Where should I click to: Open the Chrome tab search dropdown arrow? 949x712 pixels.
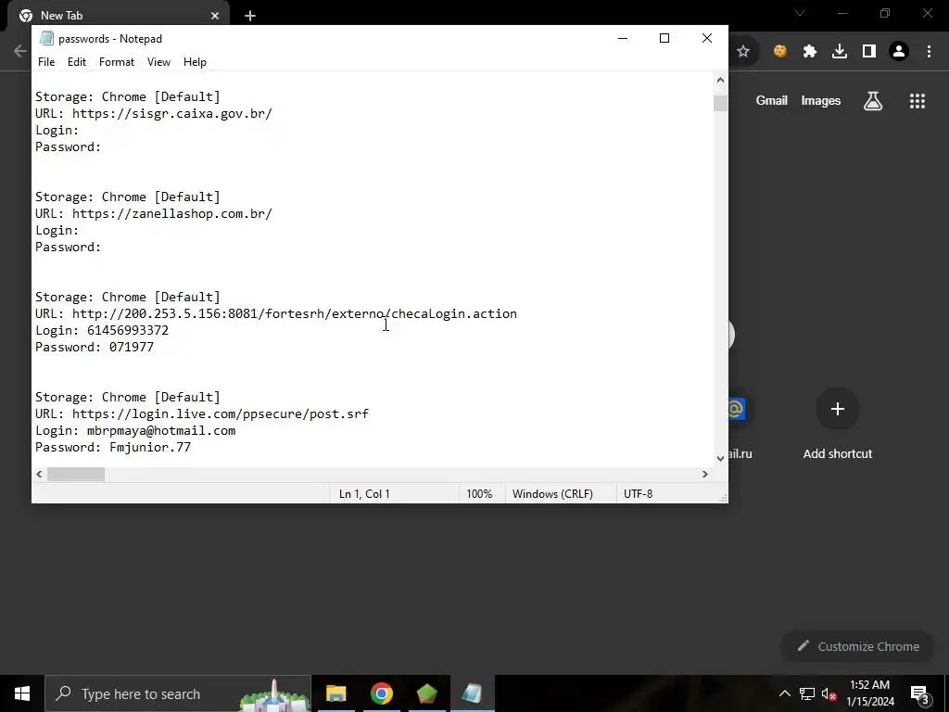(800, 13)
